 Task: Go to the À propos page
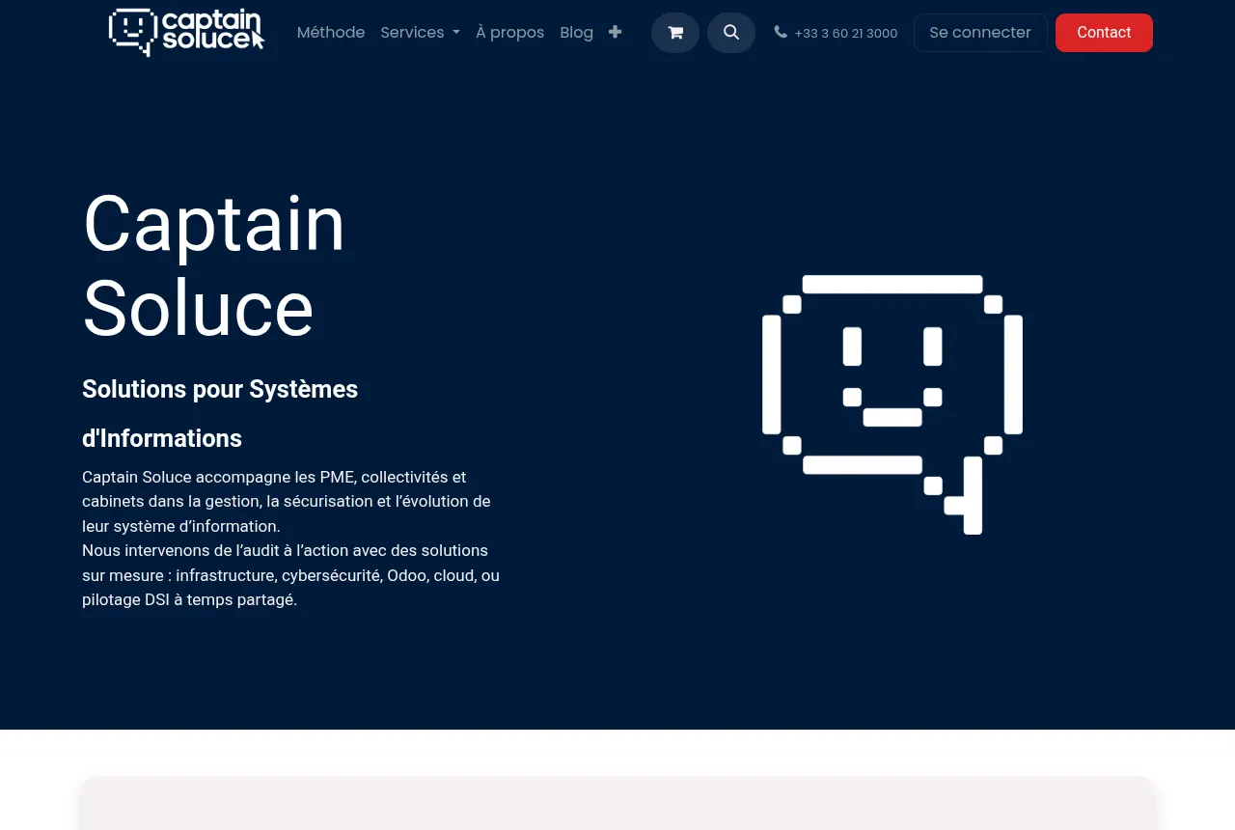(x=509, y=32)
